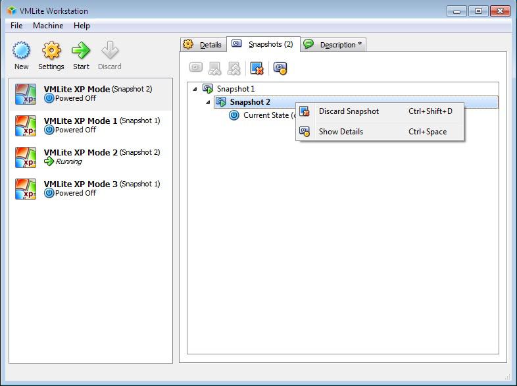Click power icon under VMLite XP Mode 3
The image size is (517, 386).
coord(49,193)
